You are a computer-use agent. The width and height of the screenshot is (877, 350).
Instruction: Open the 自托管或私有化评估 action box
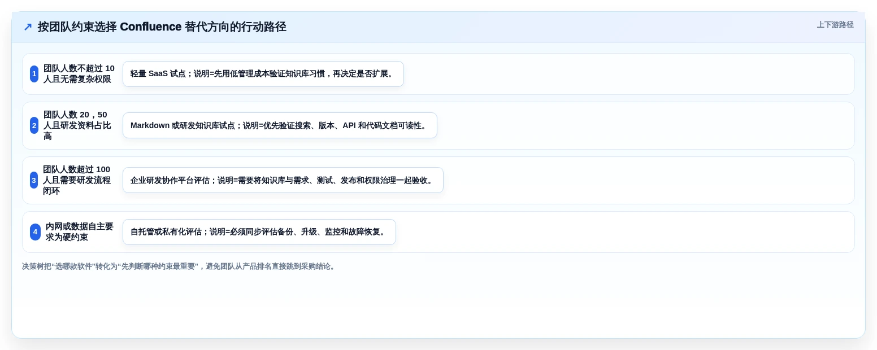(259, 232)
